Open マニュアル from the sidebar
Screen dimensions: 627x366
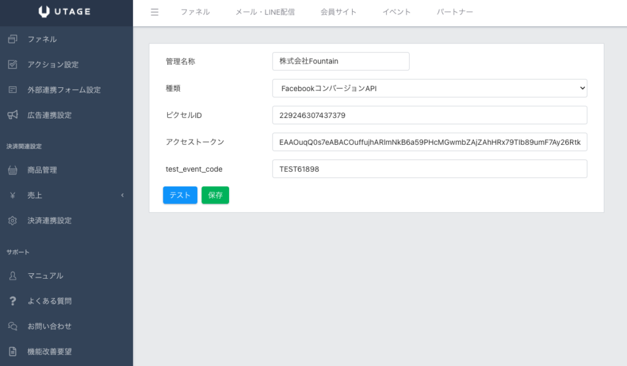point(45,276)
